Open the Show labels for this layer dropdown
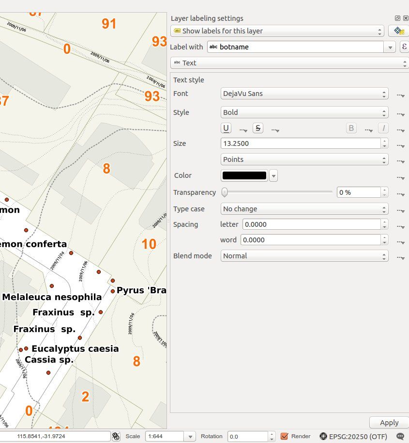 (x=277, y=31)
